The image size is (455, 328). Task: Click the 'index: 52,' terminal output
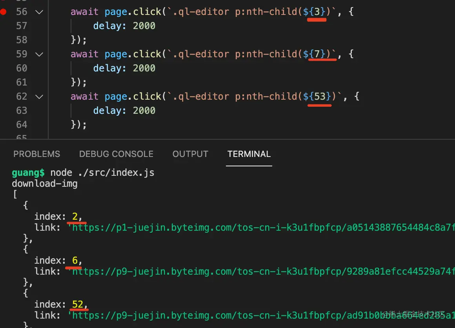(61, 304)
